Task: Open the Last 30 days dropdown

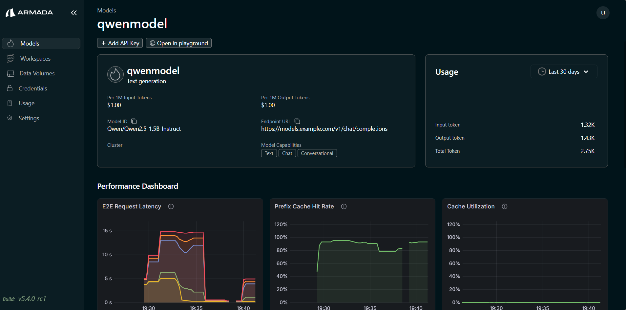Action: coord(564,71)
